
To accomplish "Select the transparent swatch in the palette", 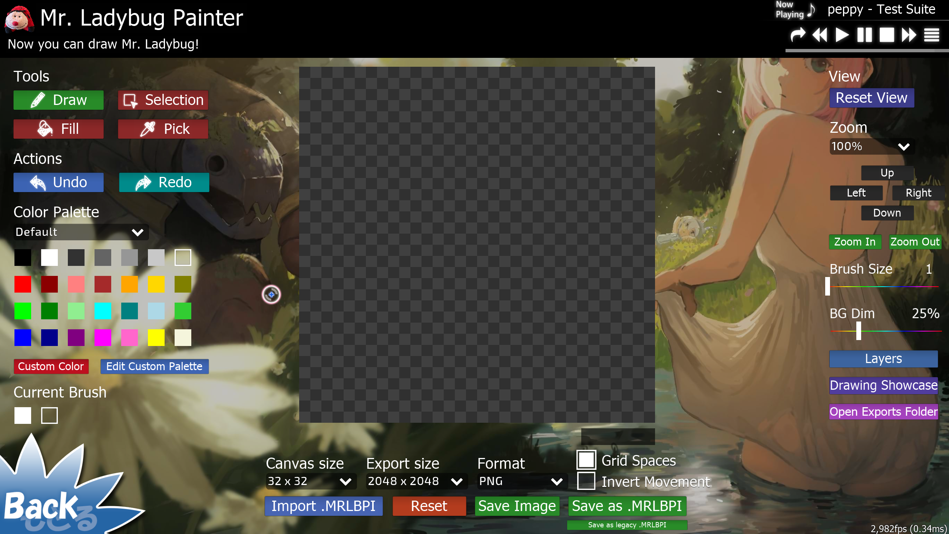I will (183, 258).
